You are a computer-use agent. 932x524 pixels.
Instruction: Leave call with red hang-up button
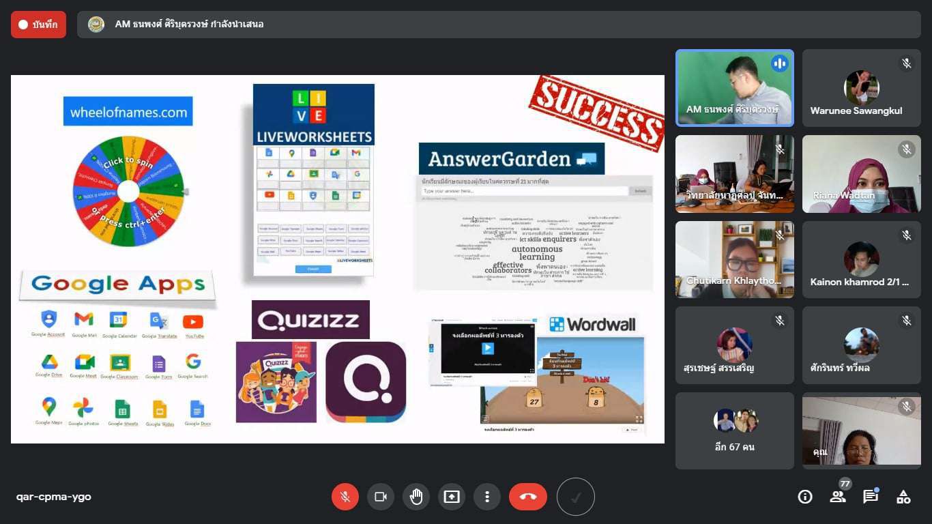pos(528,497)
